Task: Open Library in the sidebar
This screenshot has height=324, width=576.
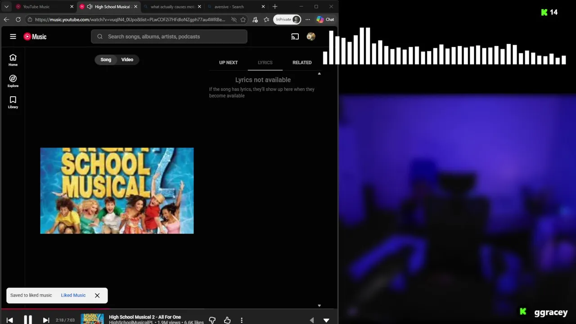Action: tap(13, 102)
